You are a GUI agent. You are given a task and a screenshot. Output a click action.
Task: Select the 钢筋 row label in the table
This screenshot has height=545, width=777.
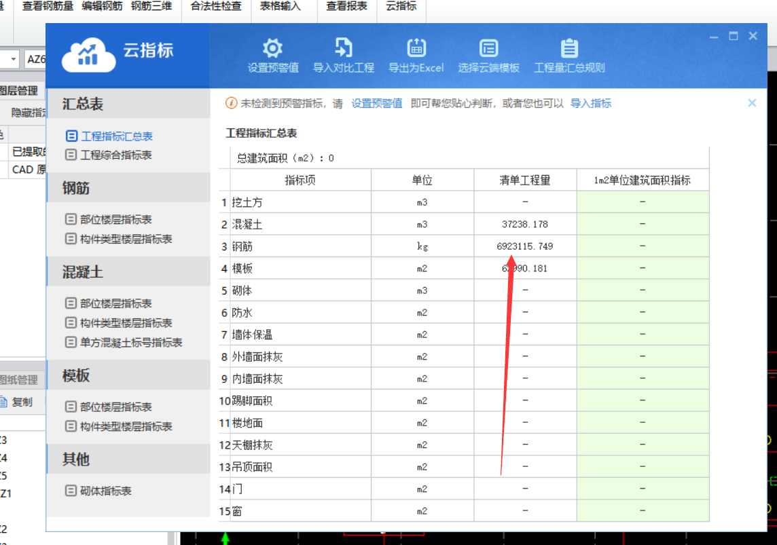pos(242,246)
